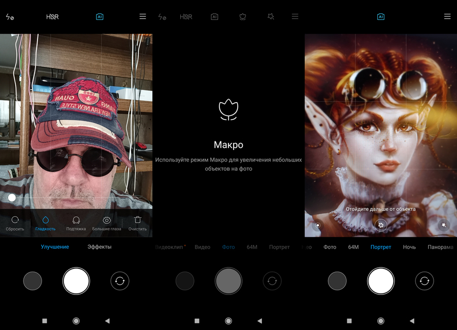Tap recent apps square in left screen
The width and height of the screenshot is (457, 330).
click(45, 321)
